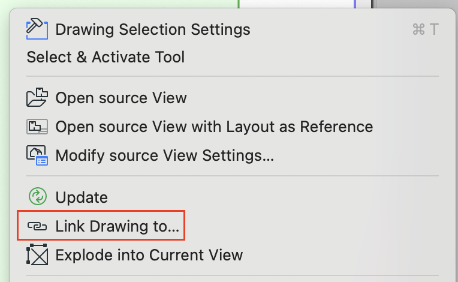Image resolution: width=458 pixels, height=282 pixels.
Task: Open source View with Layout as Reference
Action: click(x=214, y=127)
